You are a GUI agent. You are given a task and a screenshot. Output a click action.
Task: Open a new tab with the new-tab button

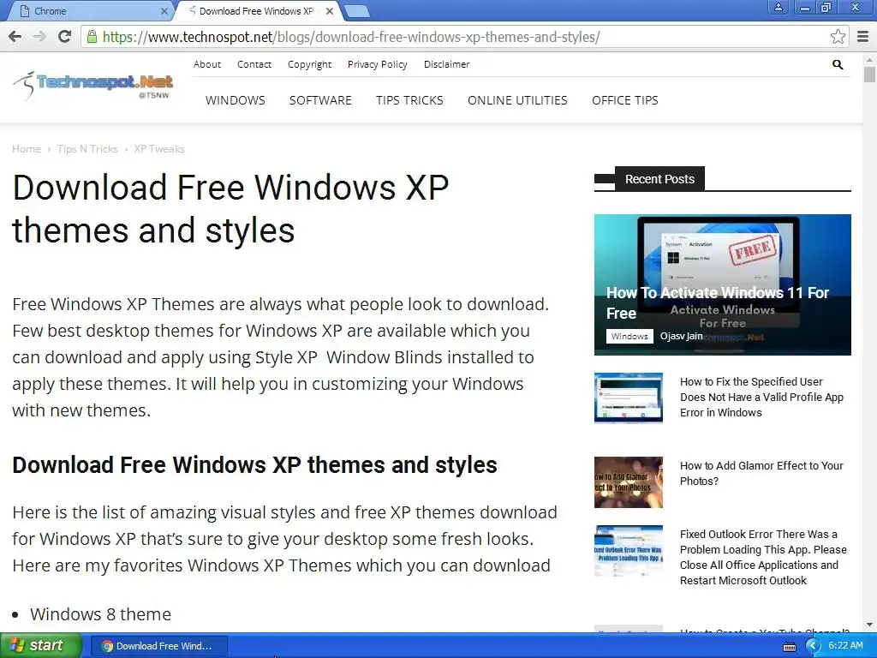356,10
